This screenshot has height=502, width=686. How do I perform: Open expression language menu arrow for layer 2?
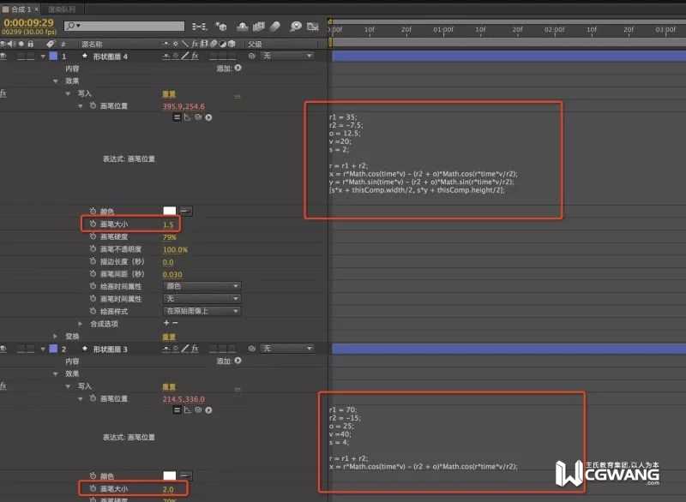208,409
